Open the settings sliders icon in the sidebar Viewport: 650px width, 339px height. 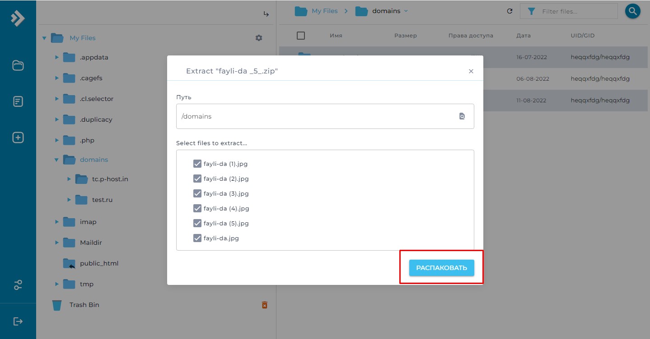pos(18,285)
